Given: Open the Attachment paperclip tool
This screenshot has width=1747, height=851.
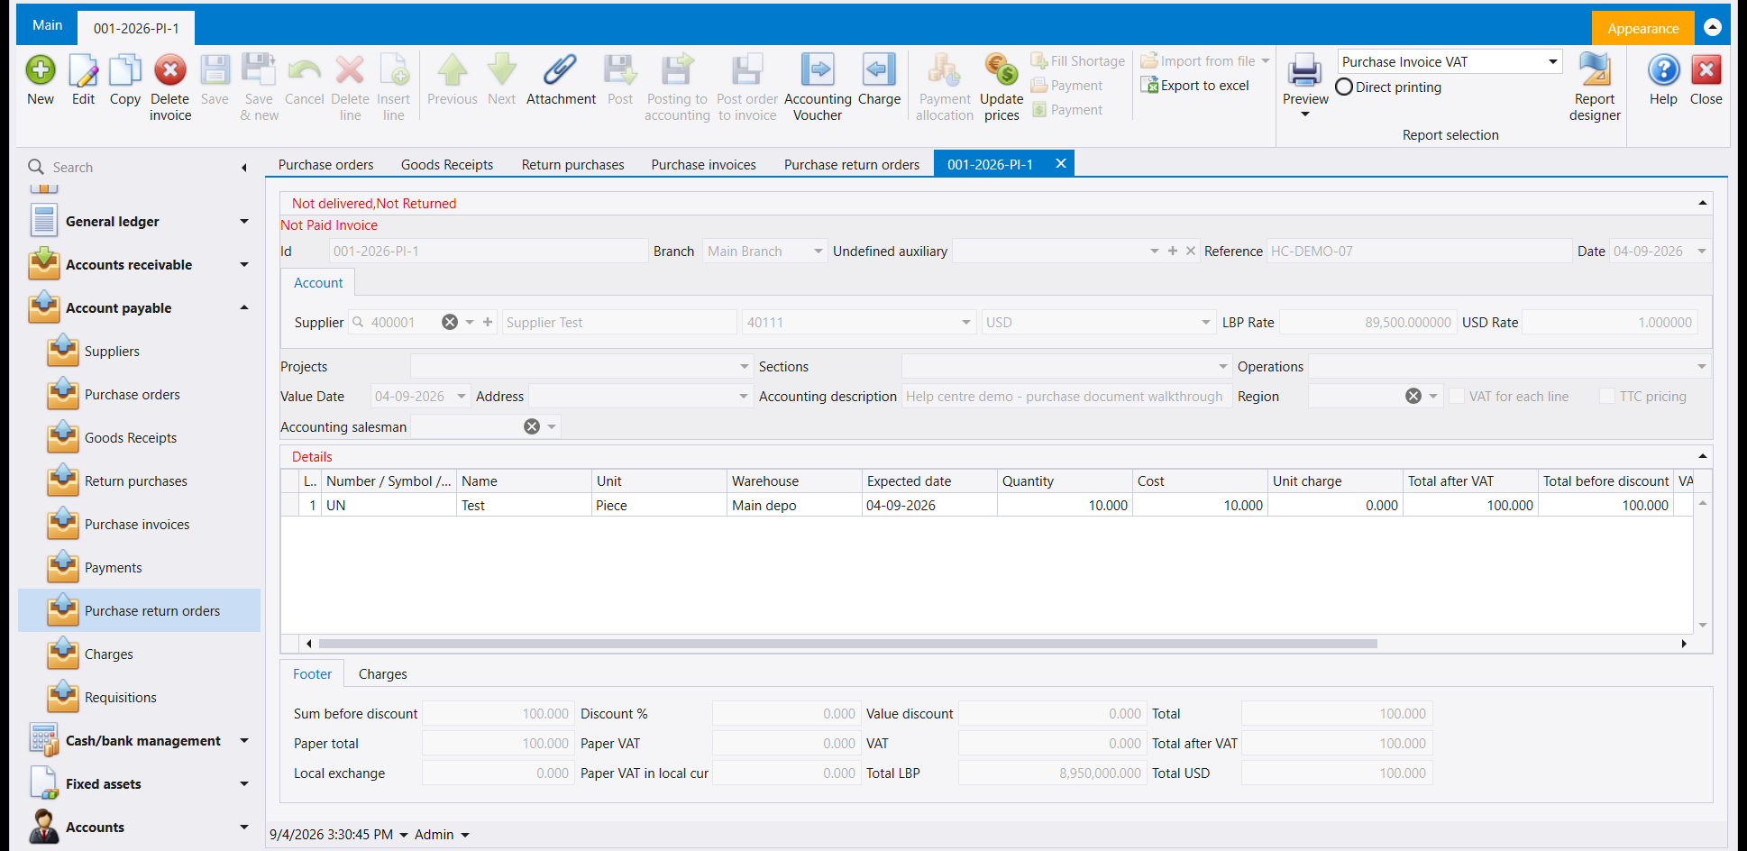Looking at the screenshot, I should tap(561, 70).
